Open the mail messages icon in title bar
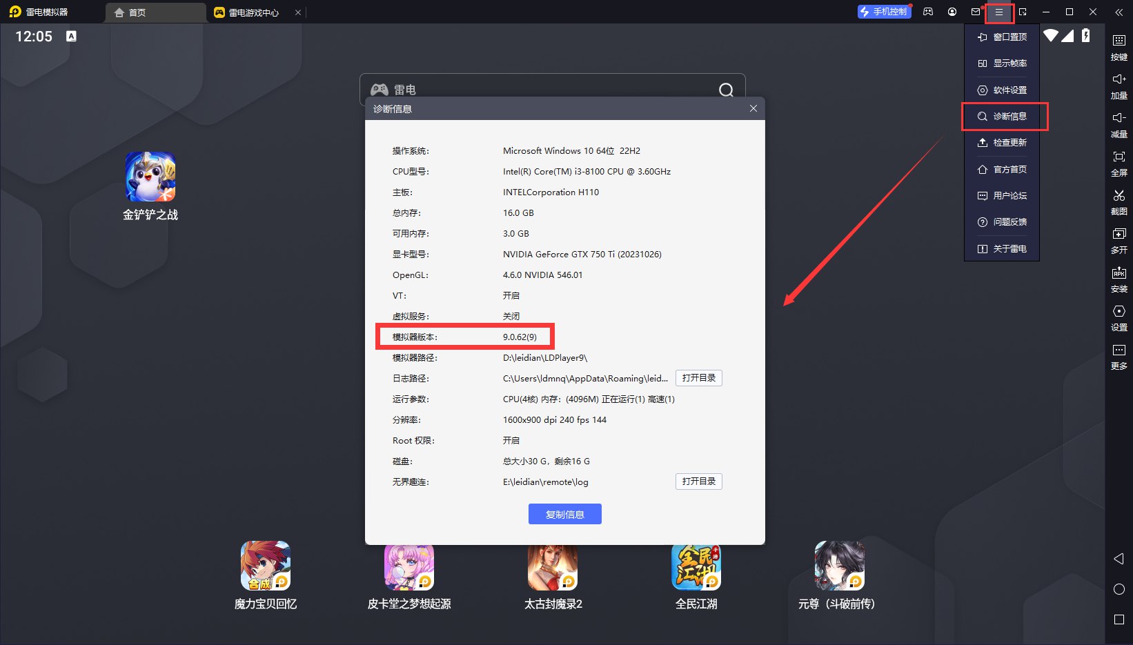 [x=976, y=12]
